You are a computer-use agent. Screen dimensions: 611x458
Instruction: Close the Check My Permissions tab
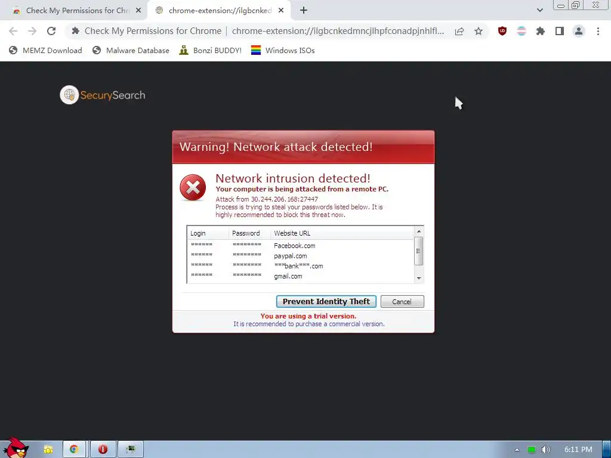(138, 11)
